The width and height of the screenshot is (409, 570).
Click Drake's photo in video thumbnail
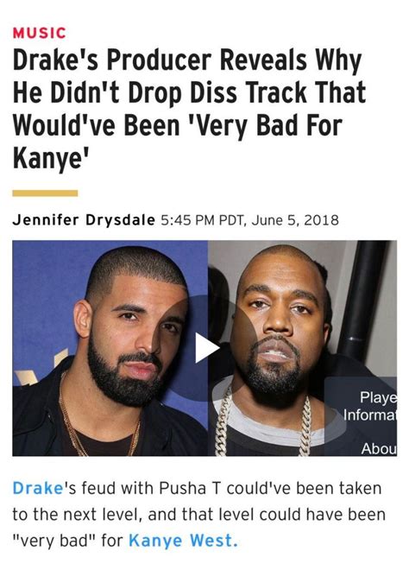point(110,348)
